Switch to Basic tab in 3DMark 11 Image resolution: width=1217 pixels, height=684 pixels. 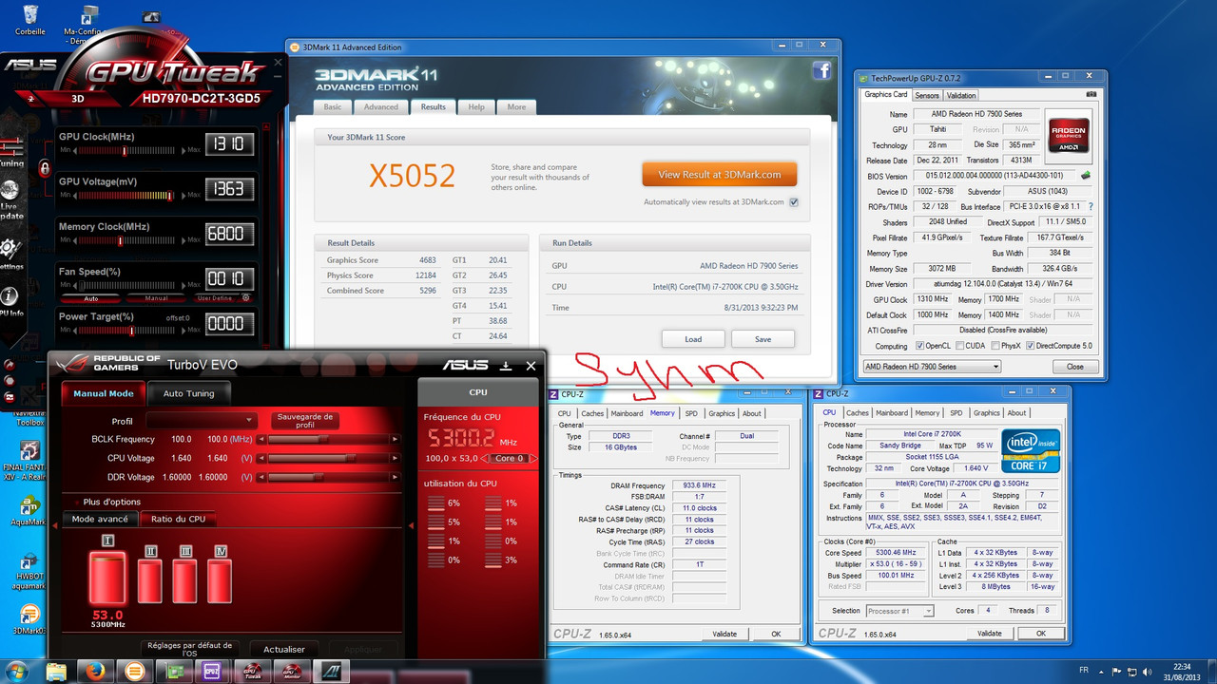tap(333, 106)
